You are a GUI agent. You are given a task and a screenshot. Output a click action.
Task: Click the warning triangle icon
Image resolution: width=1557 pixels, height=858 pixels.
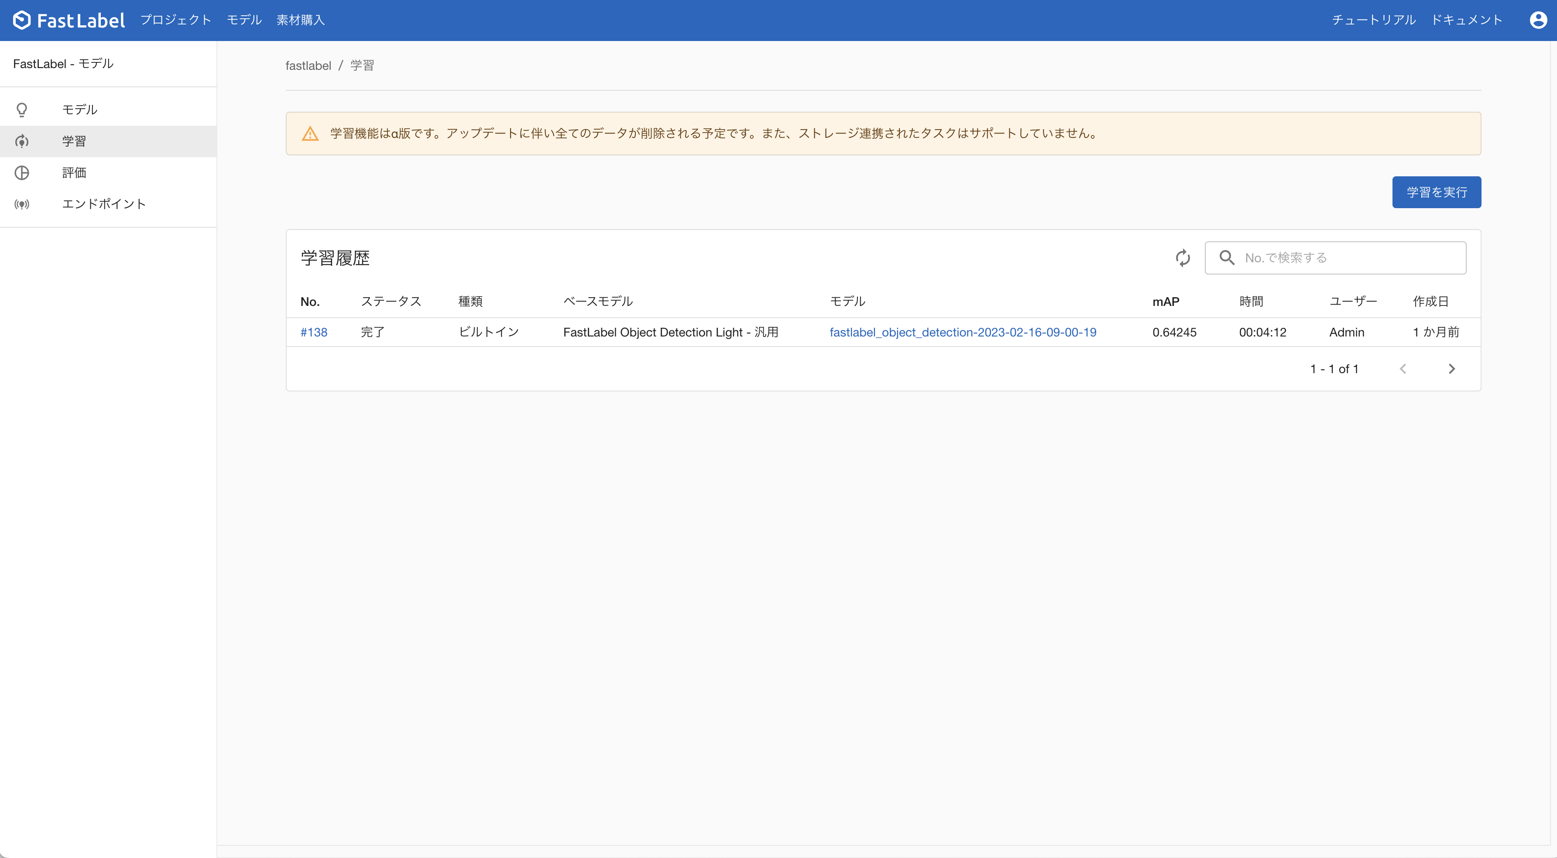click(310, 134)
